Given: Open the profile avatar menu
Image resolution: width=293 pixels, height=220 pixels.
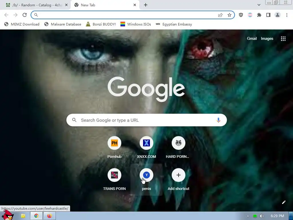Looking at the screenshot, I should tap(278, 15).
